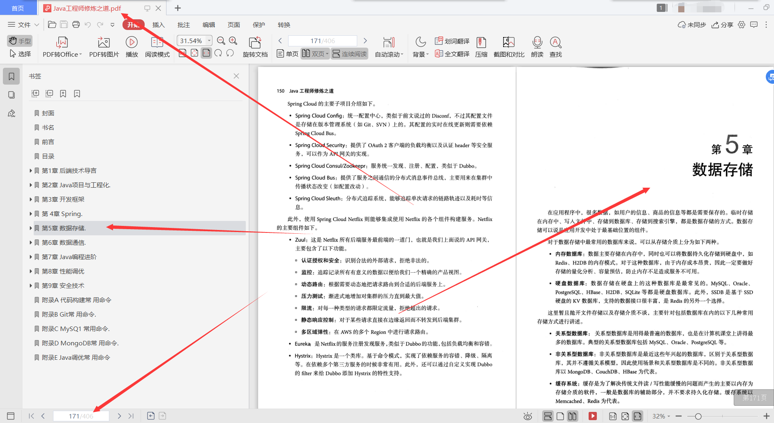Image resolution: width=774 pixels, height=423 pixels.
Task: Click 压缩 compress tool
Action: point(481,47)
